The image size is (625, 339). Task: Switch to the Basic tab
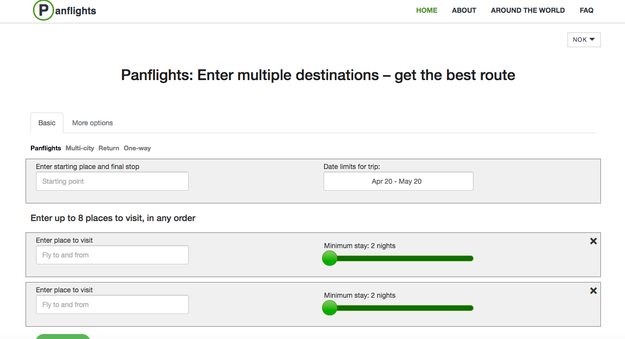(x=47, y=123)
